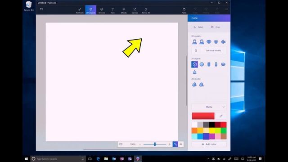
Task: Toggle the 3D view eye button
Action: click(x=181, y=144)
